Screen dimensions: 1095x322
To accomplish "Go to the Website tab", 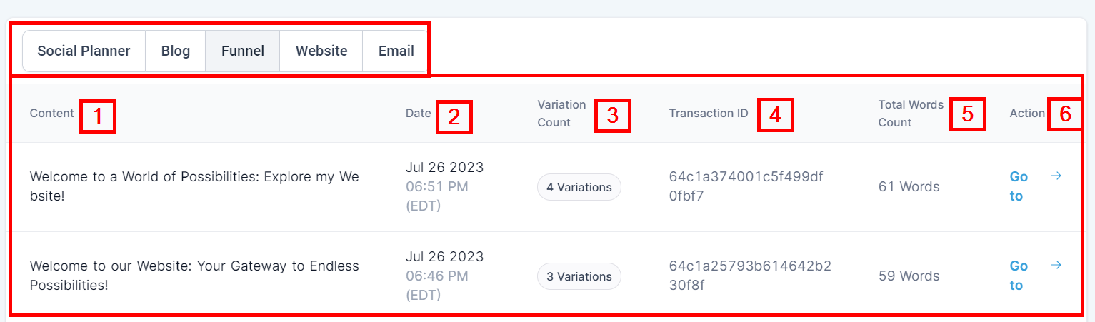I will 321,51.
